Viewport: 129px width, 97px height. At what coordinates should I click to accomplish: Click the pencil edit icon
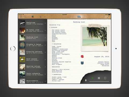point(108,17)
